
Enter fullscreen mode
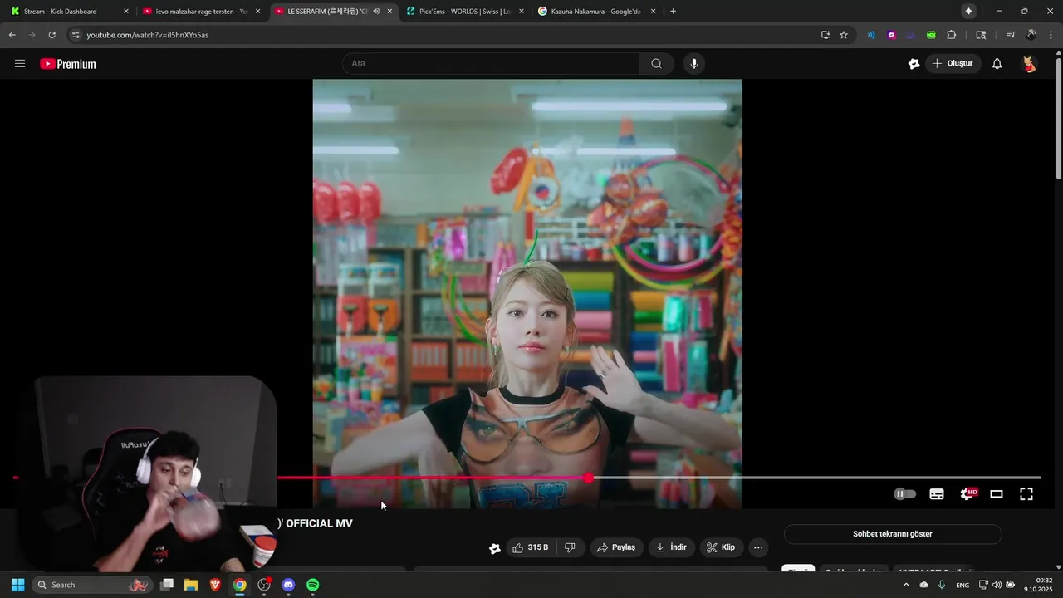coord(1026,494)
